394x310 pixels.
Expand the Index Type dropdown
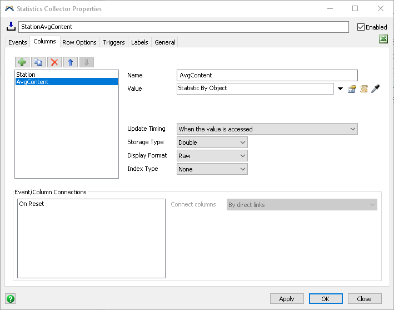(x=212, y=169)
